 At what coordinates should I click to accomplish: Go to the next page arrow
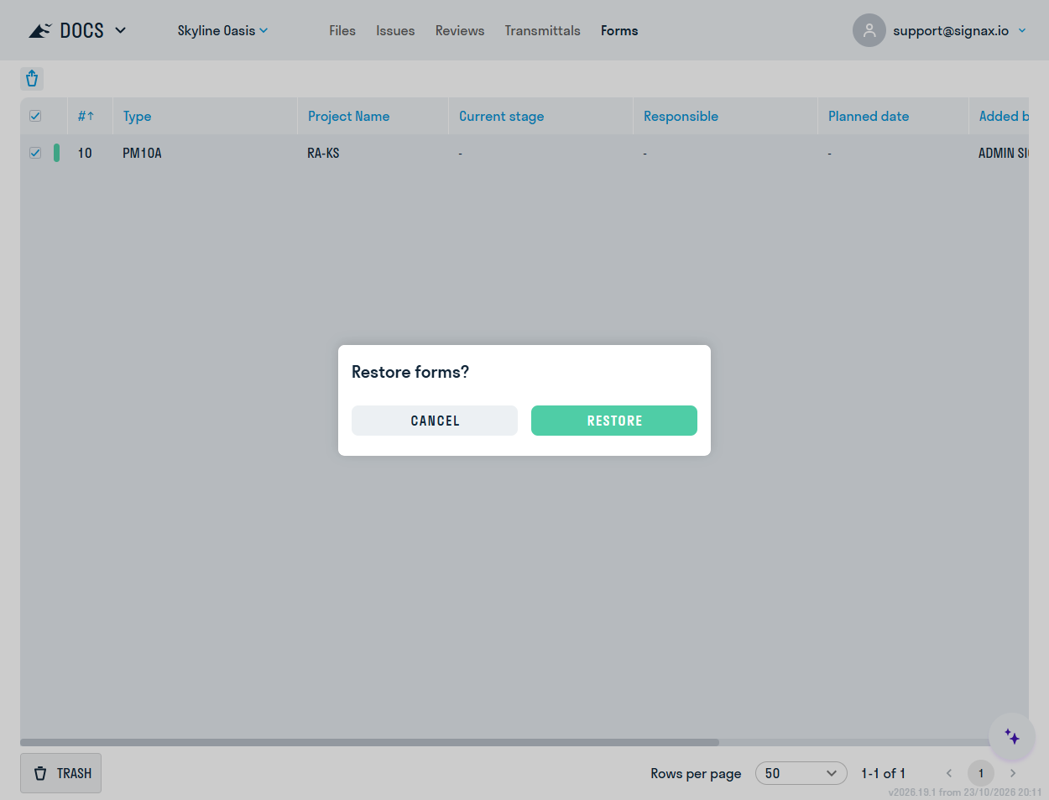point(1013,773)
